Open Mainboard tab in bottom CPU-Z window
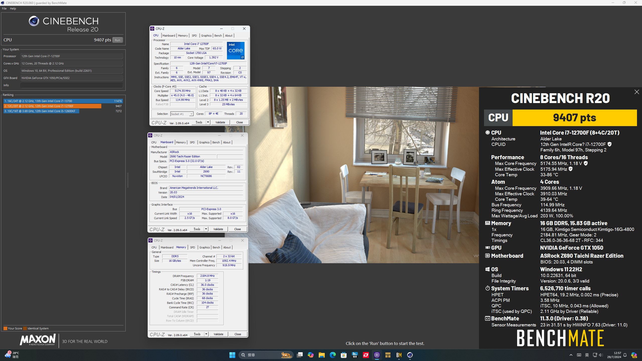Image resolution: width=642 pixels, height=361 pixels. (x=167, y=247)
